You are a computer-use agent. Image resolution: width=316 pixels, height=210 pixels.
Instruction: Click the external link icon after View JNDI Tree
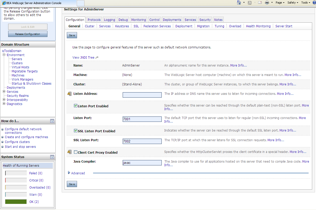point(97,58)
